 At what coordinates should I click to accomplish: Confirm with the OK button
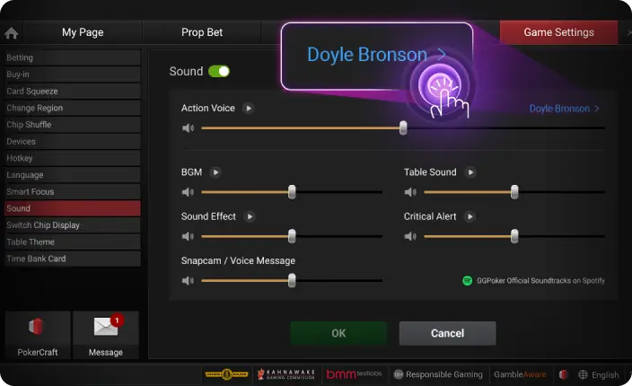click(x=338, y=333)
